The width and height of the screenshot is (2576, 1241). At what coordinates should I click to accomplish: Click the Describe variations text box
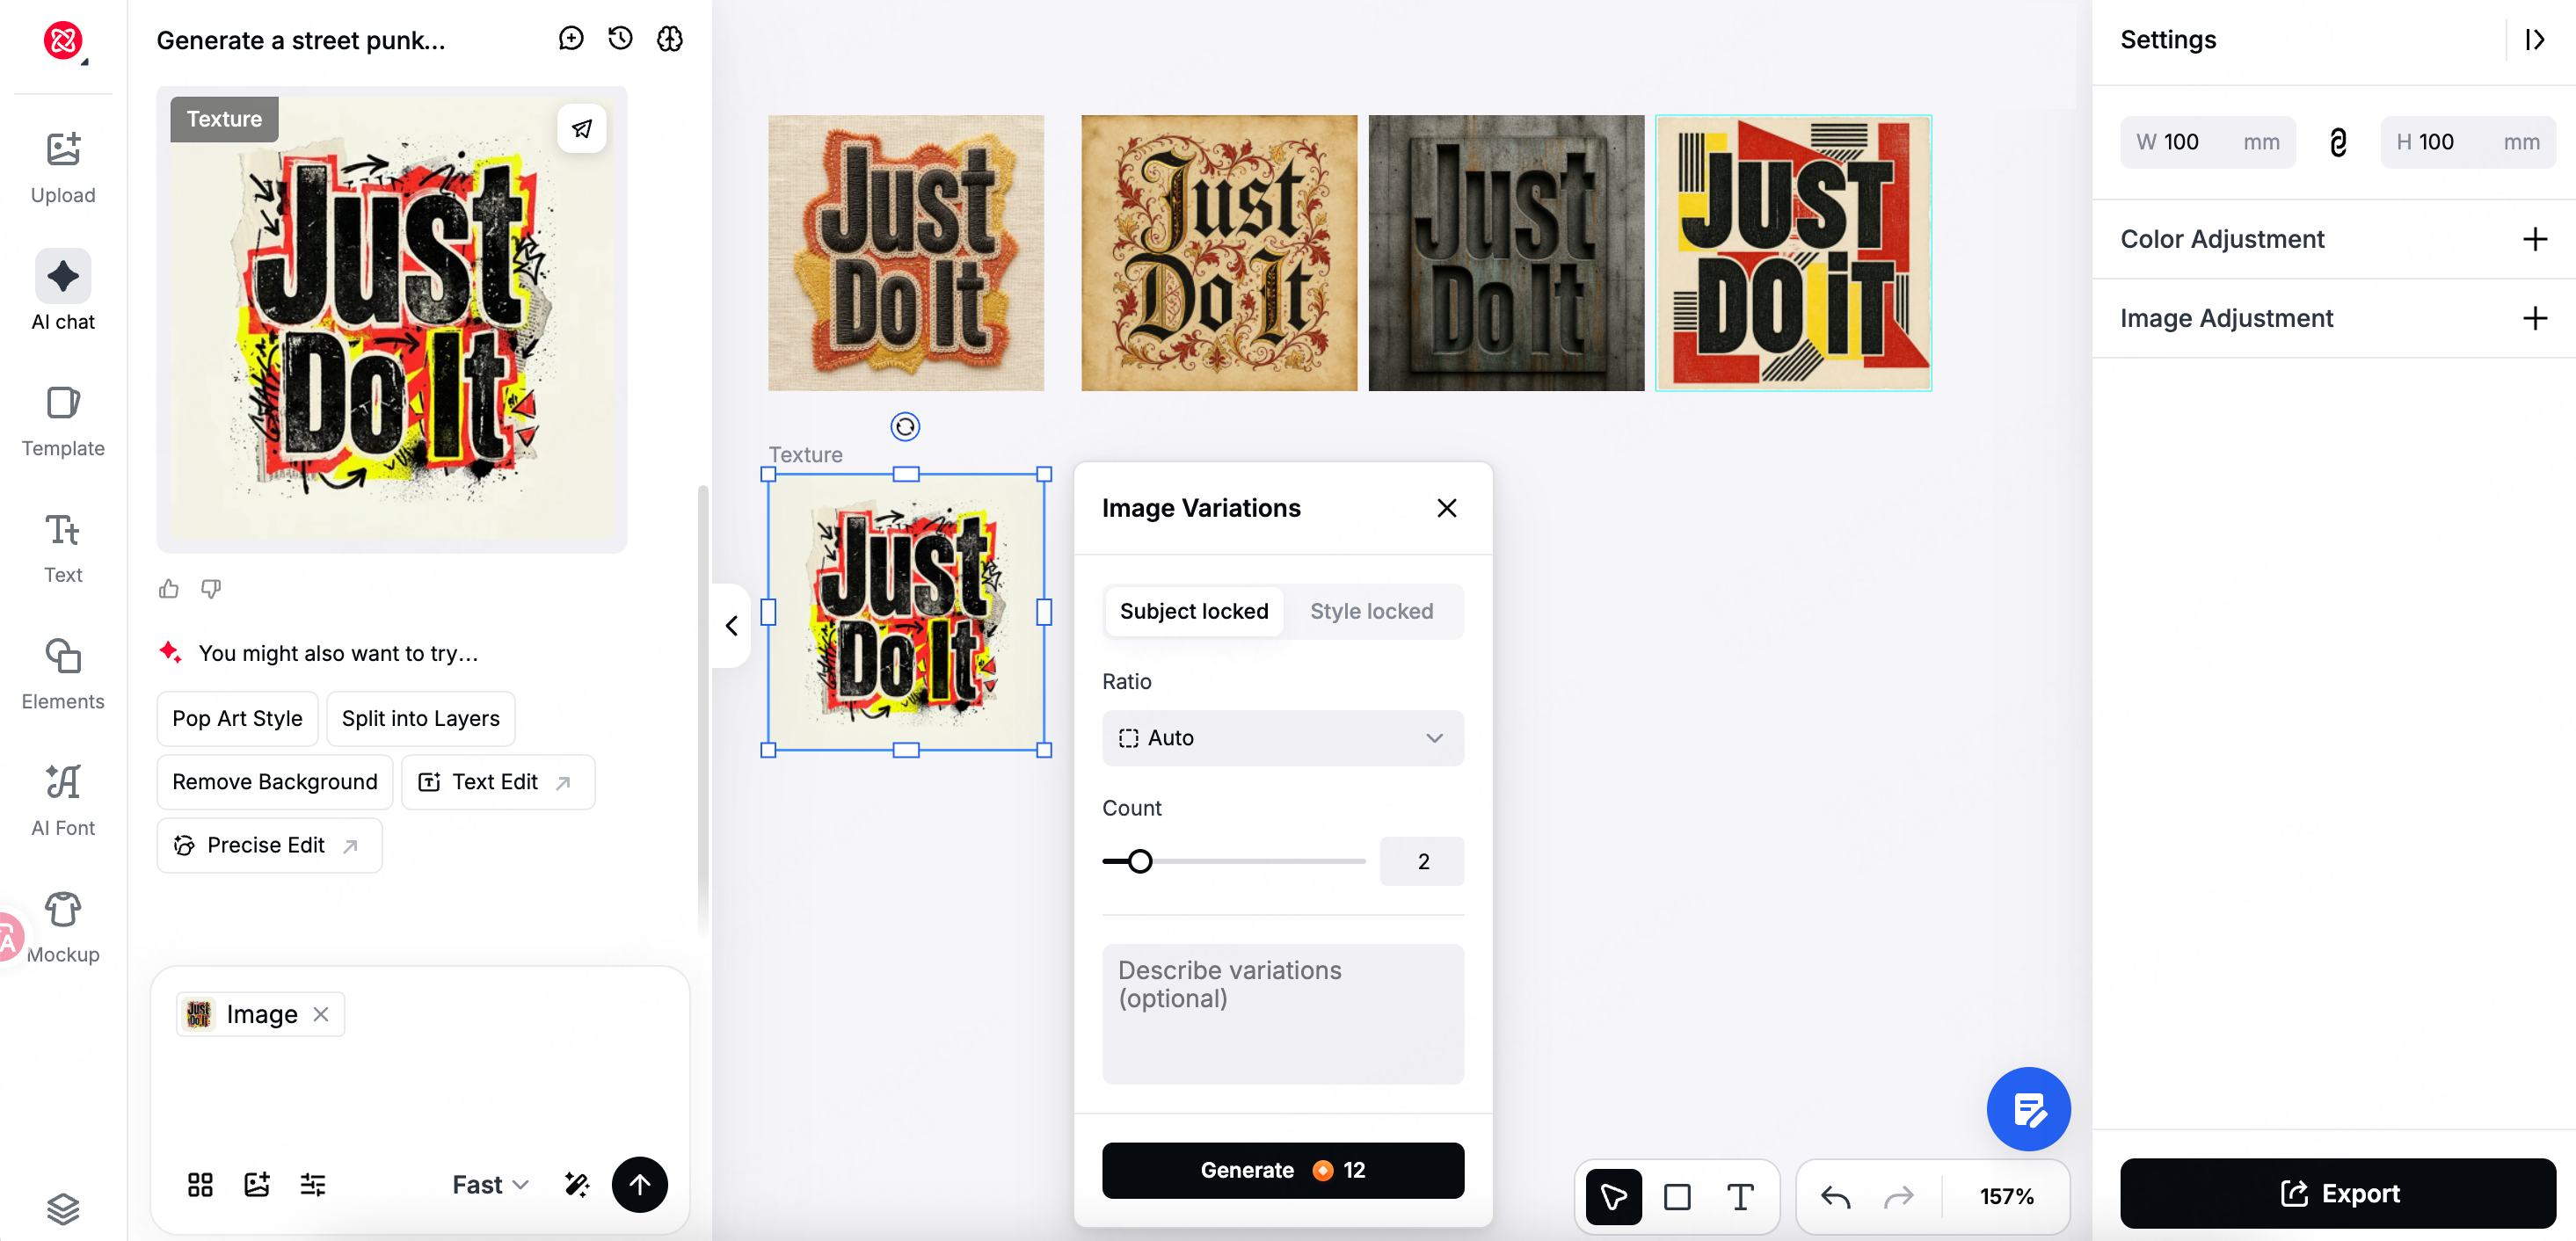pos(1283,1014)
